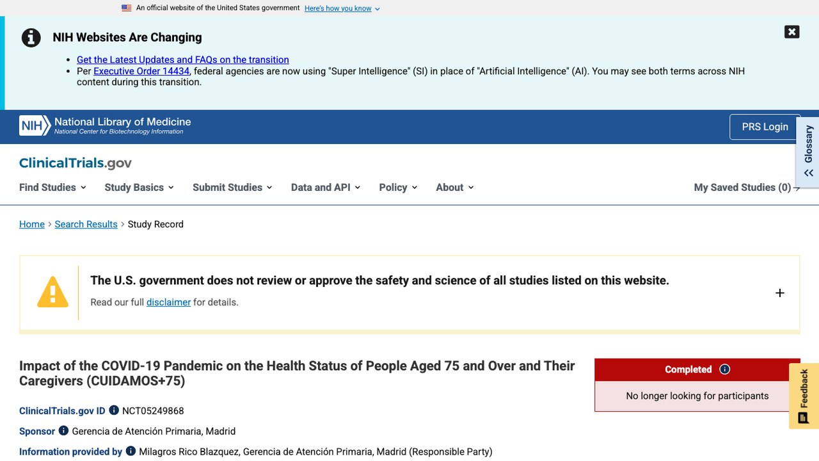Open the Data and API menu

click(326, 188)
